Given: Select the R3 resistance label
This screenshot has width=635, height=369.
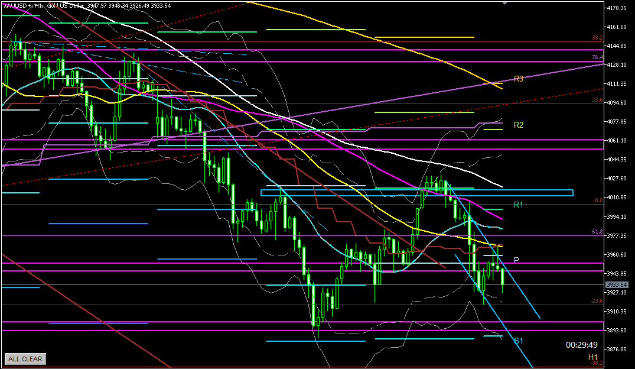Looking at the screenshot, I should click(x=519, y=79).
